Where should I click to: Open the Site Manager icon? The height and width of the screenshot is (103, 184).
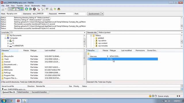pyautogui.click(x=3, y=9)
